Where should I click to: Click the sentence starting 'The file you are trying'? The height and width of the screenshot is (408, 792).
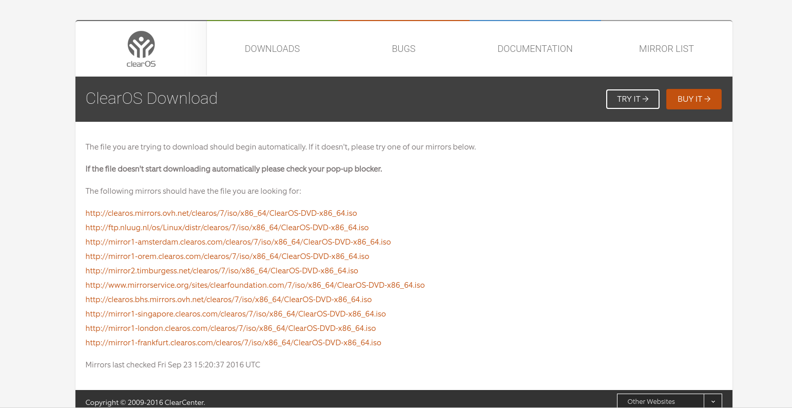tap(281, 147)
